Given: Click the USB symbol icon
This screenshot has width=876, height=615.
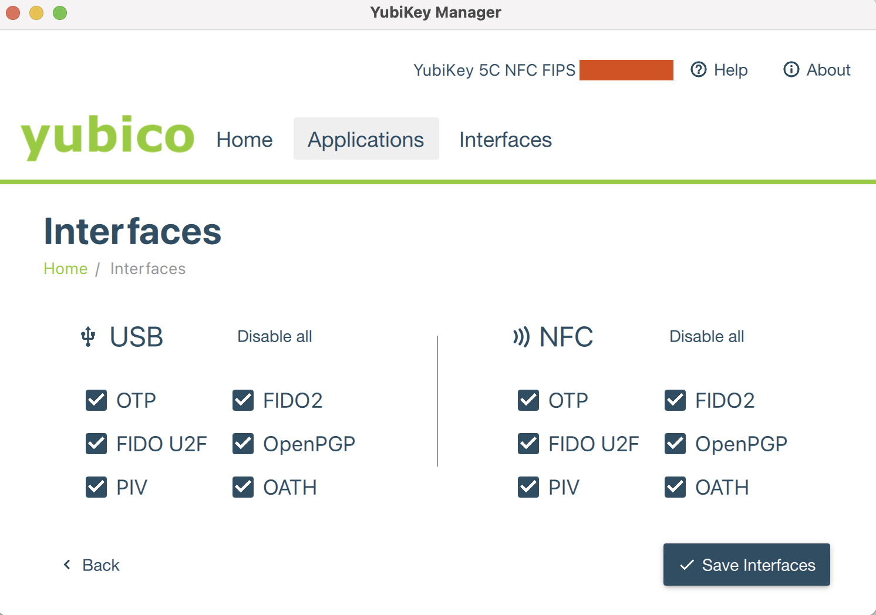Looking at the screenshot, I should [x=88, y=337].
